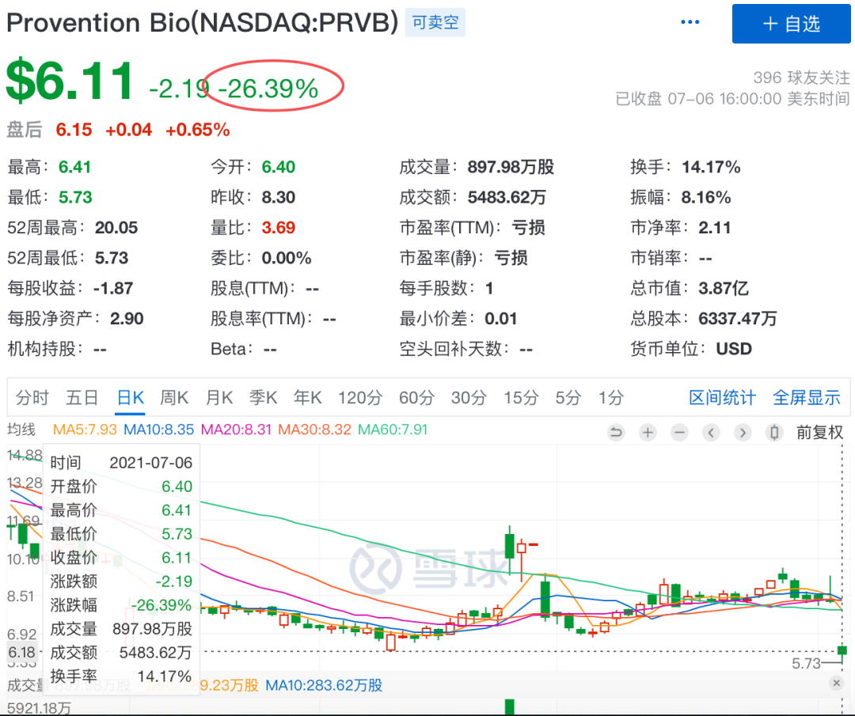Click the 2021-07-06 date in tooltip
The width and height of the screenshot is (855, 716).
pyautogui.click(x=151, y=463)
